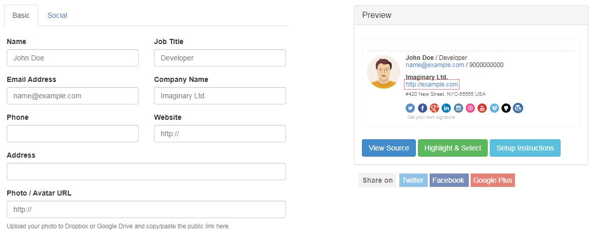Select the Basic tab
Viewport: 594px width, 236px height.
[x=21, y=15]
